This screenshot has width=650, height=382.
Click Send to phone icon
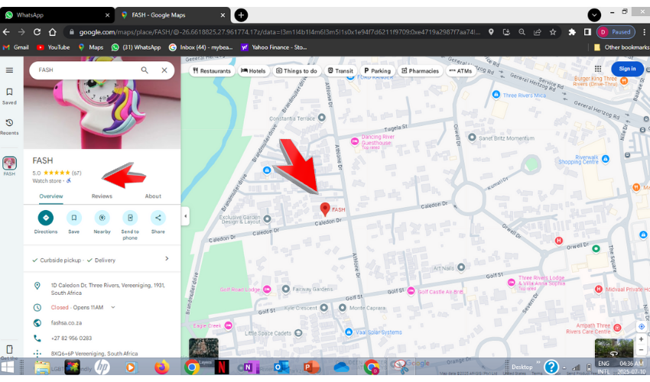click(x=130, y=218)
